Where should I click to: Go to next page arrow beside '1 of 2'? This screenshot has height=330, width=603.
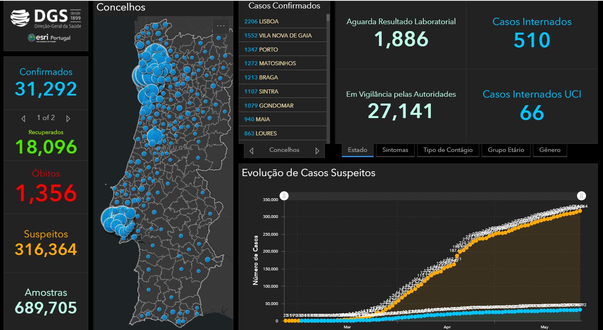click(68, 118)
